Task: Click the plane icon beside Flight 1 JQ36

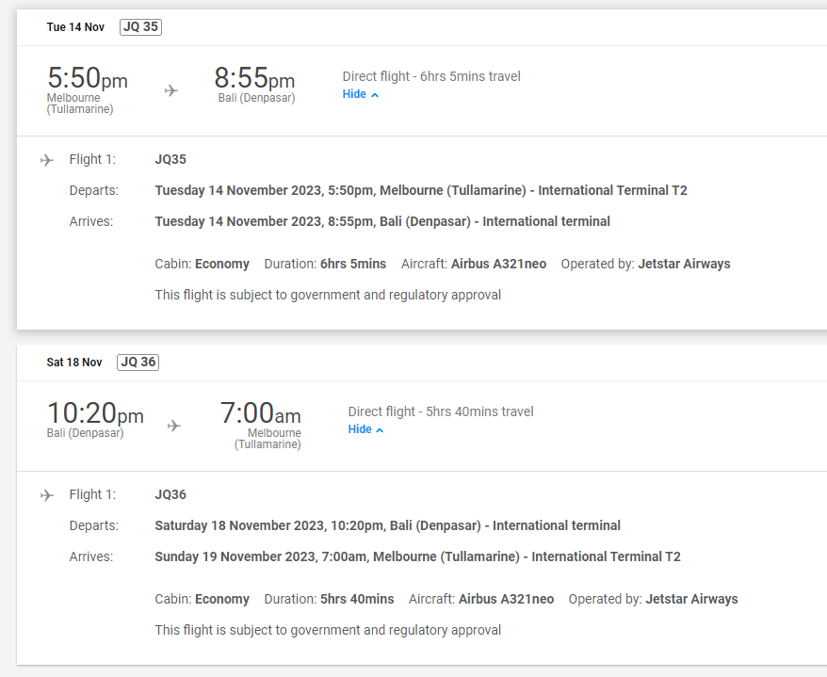Action: [47, 495]
